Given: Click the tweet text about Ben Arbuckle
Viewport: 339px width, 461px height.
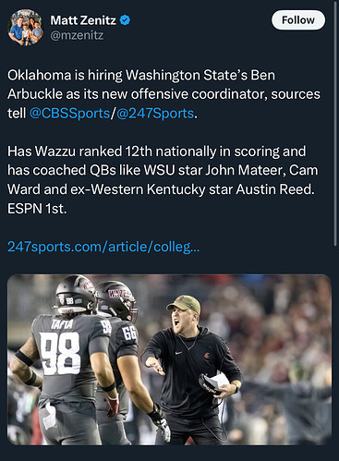Looking at the screenshot, I should tap(163, 94).
